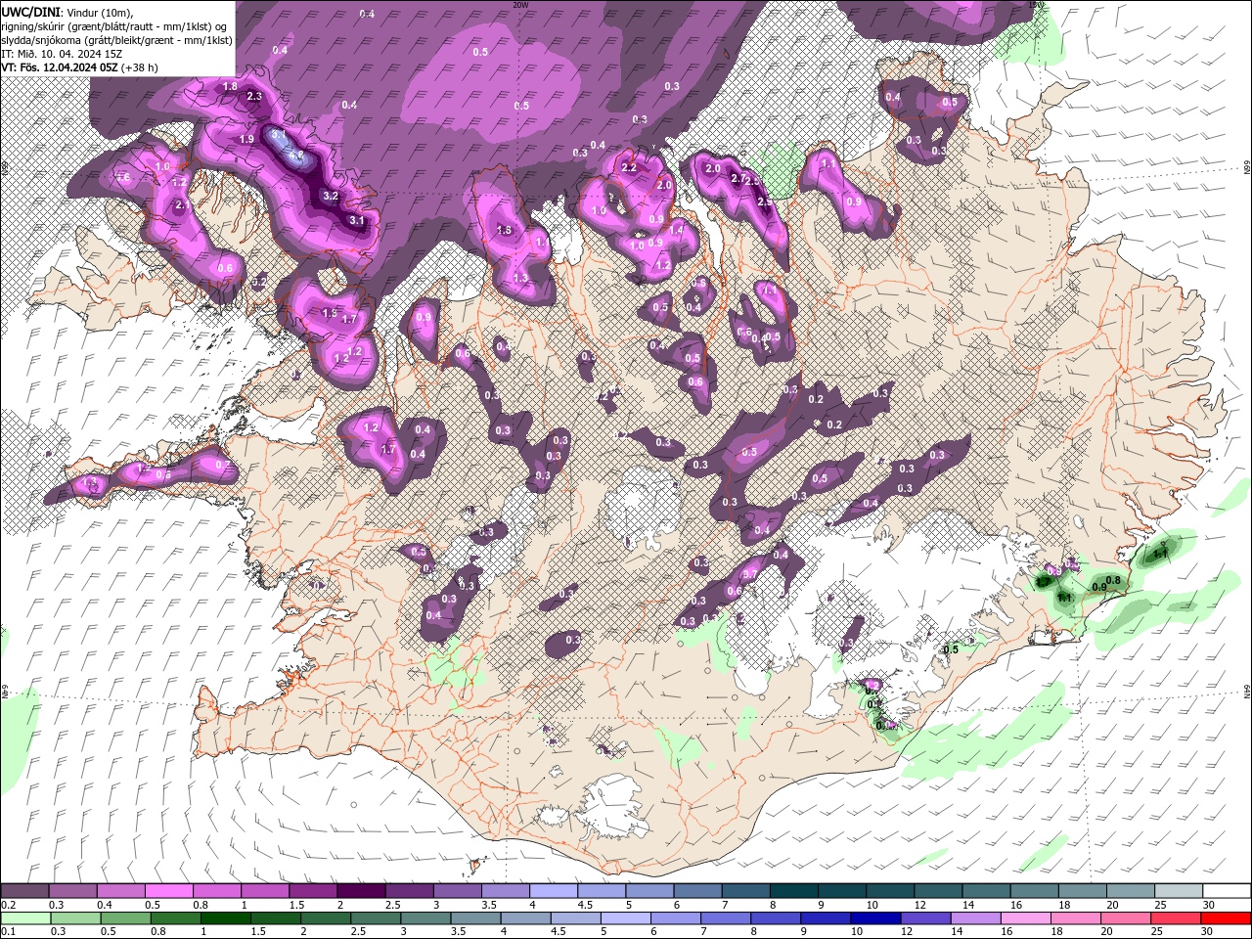Click the '2.1' snowfall value in the Westfjords
This screenshot has height=939, width=1252.
click(x=182, y=205)
